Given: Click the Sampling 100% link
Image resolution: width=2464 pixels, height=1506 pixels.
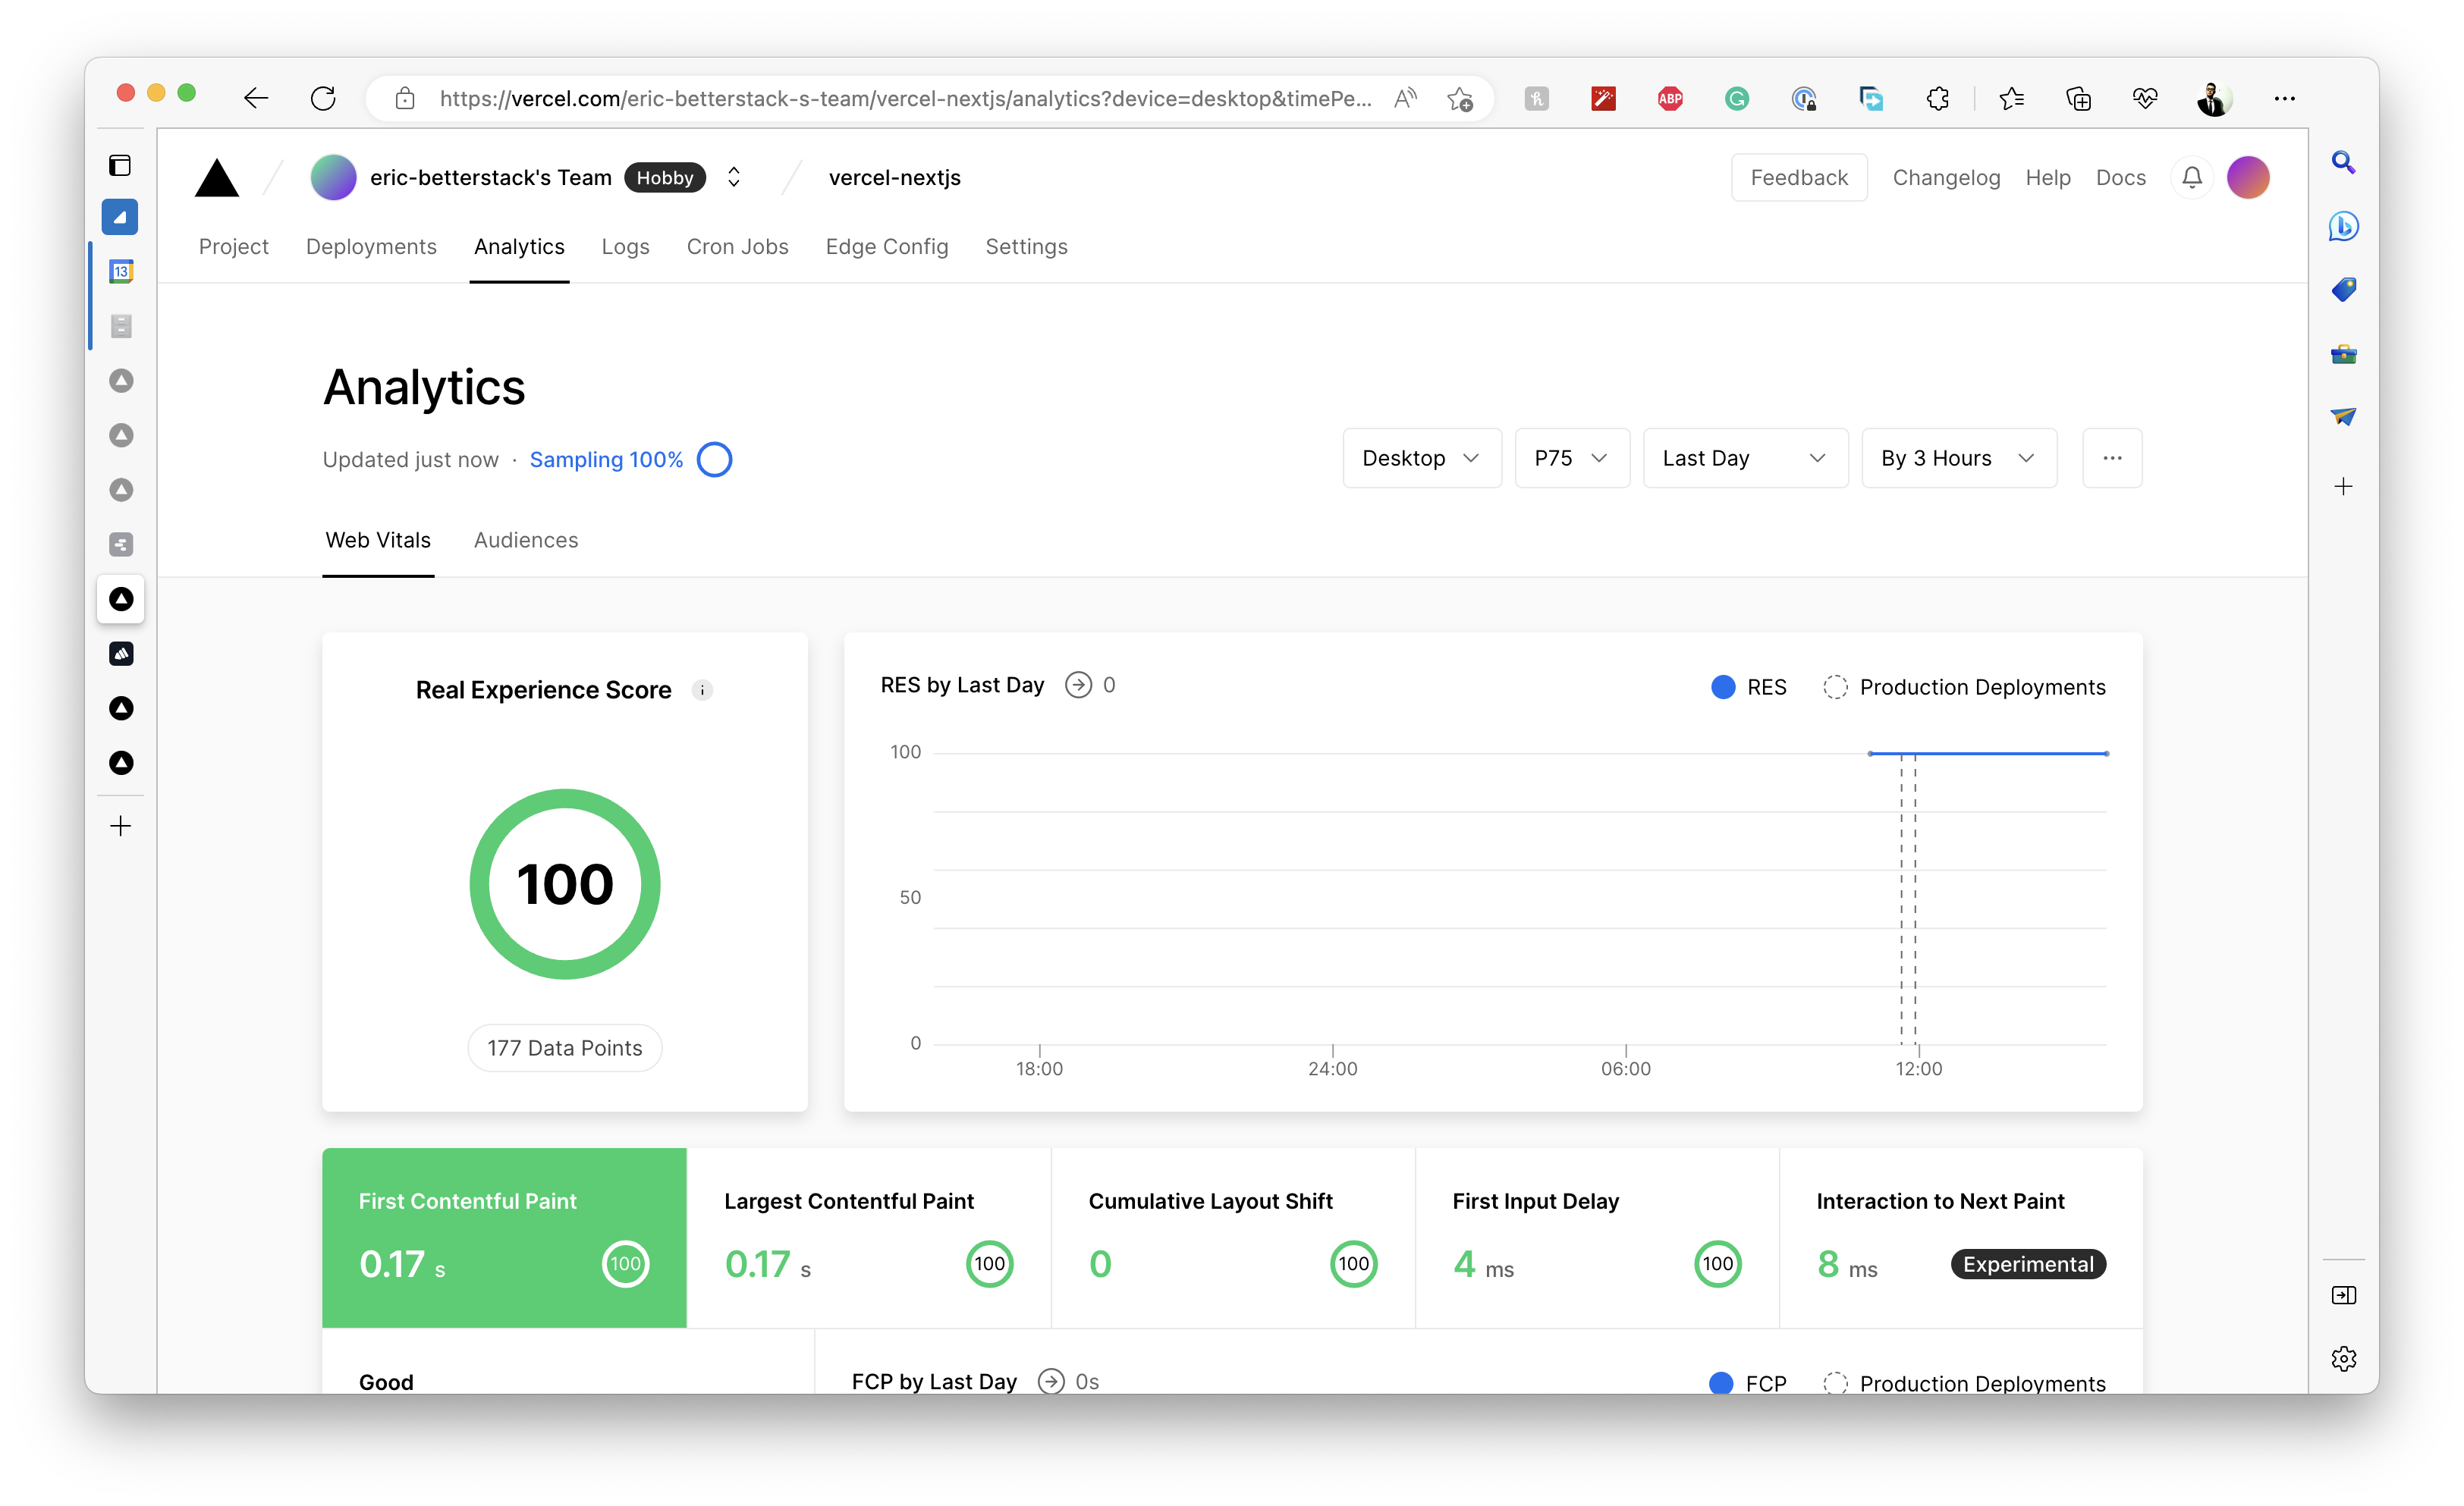Looking at the screenshot, I should pos(606,459).
